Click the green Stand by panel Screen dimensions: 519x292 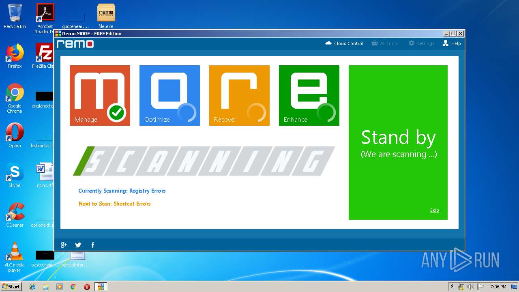tap(398, 142)
